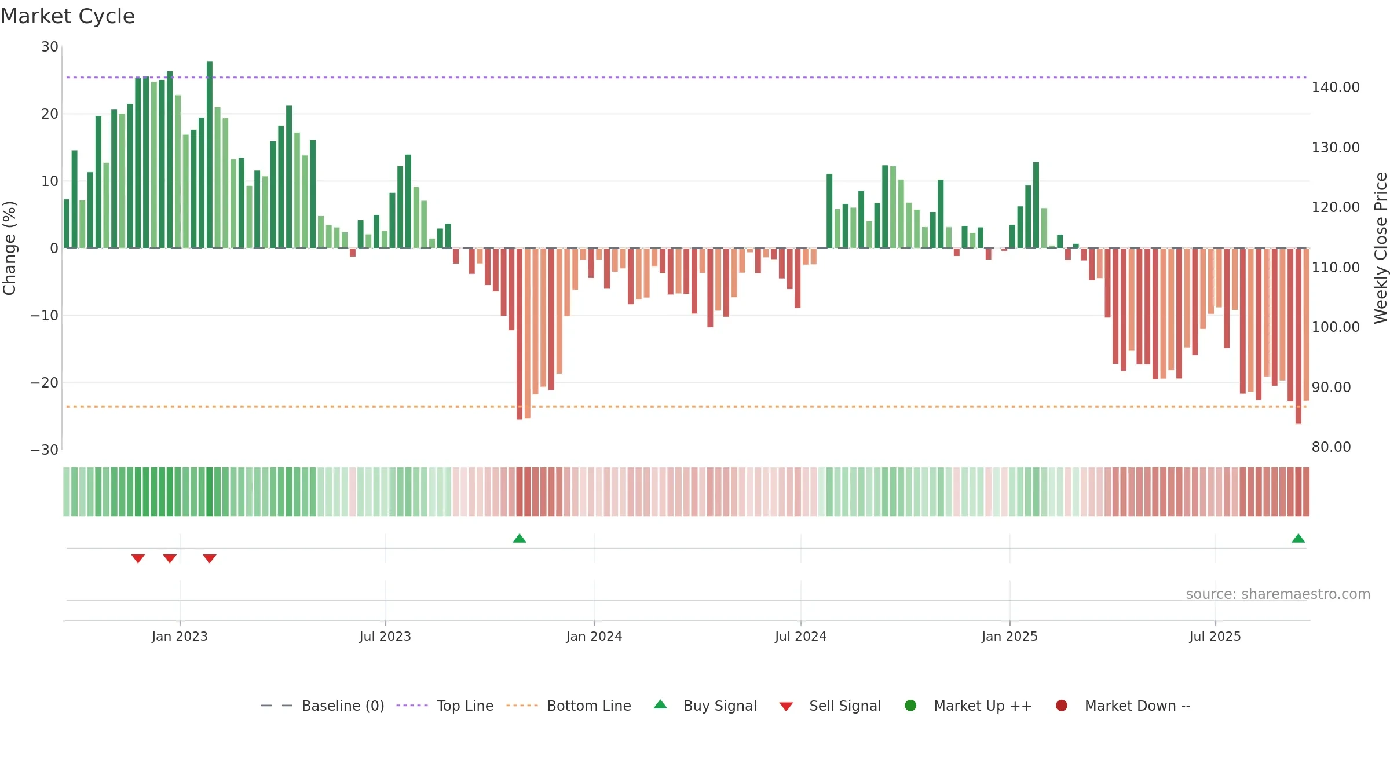Click the Jul 2025 axis label
The width and height of the screenshot is (1390, 782).
(x=1215, y=636)
